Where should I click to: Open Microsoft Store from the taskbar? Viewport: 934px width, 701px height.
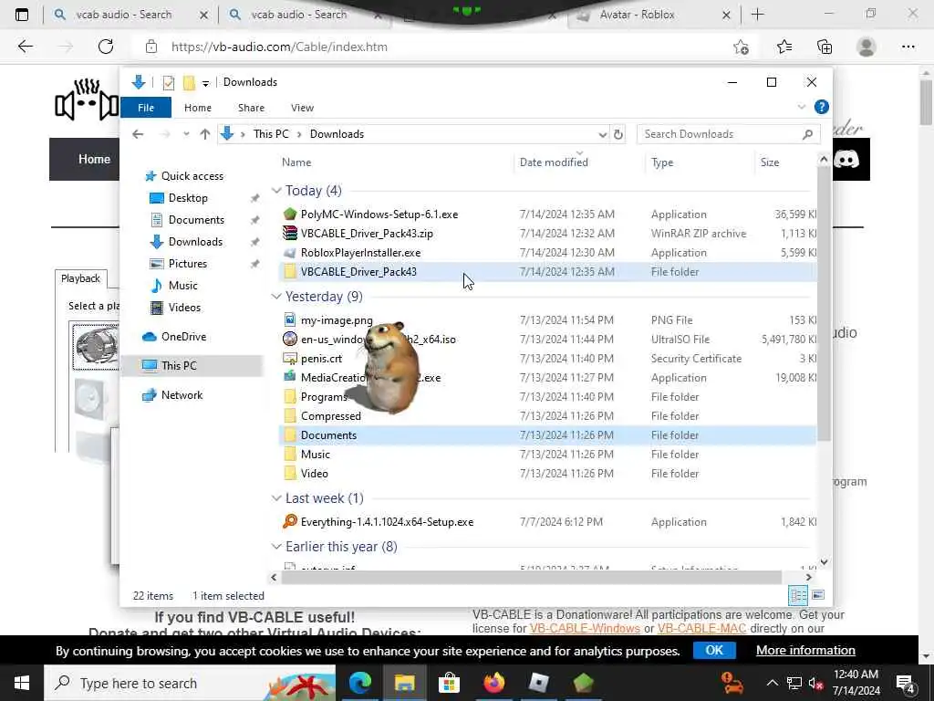[449, 683]
